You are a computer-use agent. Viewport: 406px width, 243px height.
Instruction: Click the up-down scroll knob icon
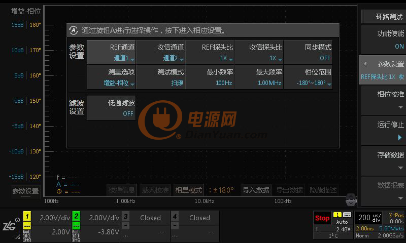(351, 199)
